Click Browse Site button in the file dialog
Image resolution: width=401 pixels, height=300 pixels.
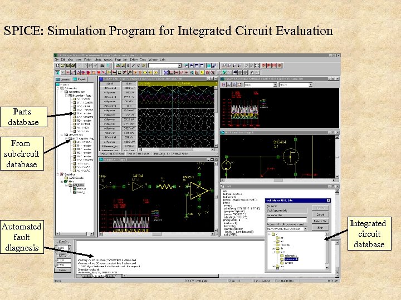(320, 221)
